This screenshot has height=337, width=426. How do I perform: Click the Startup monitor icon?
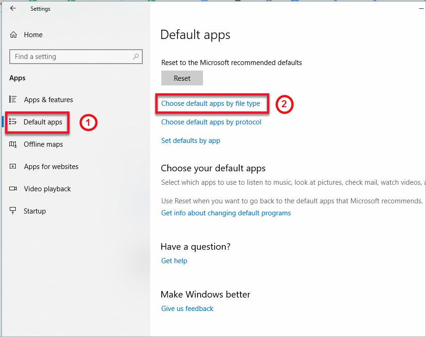(x=13, y=211)
